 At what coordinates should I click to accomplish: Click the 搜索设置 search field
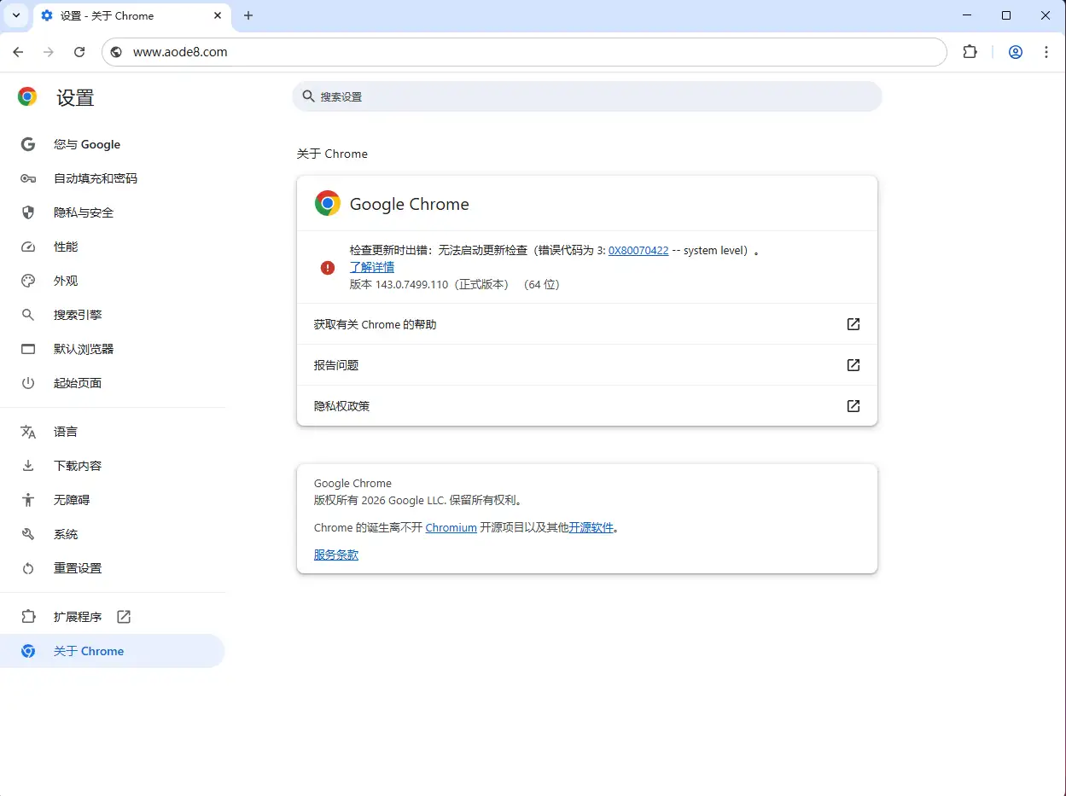pyautogui.click(x=587, y=96)
